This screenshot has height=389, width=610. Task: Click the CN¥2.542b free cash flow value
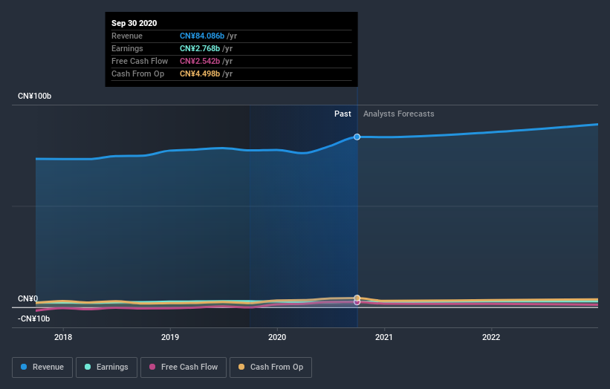coord(200,61)
